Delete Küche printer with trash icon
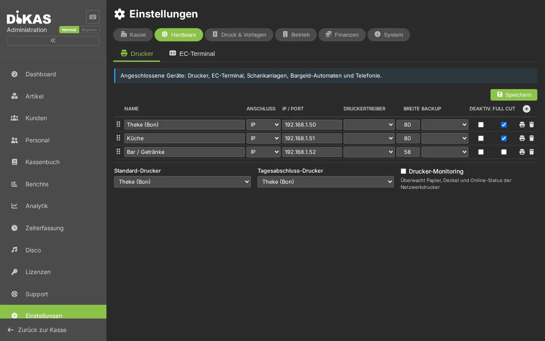 (x=531, y=138)
